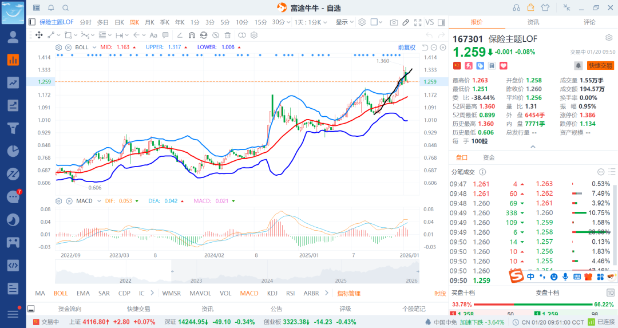Add stock to favorites with heart icon

488,66
